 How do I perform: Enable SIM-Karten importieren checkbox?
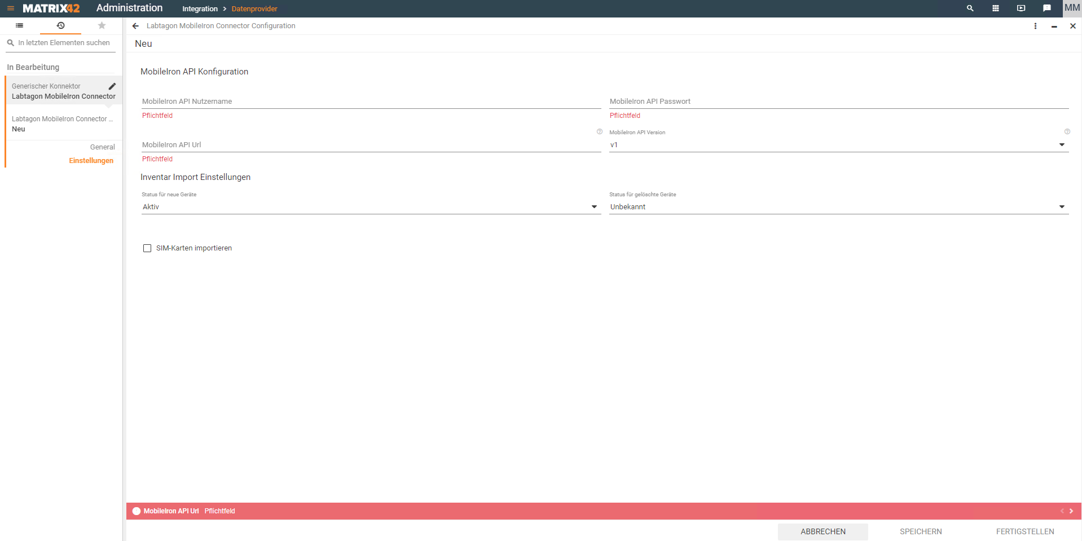point(147,248)
